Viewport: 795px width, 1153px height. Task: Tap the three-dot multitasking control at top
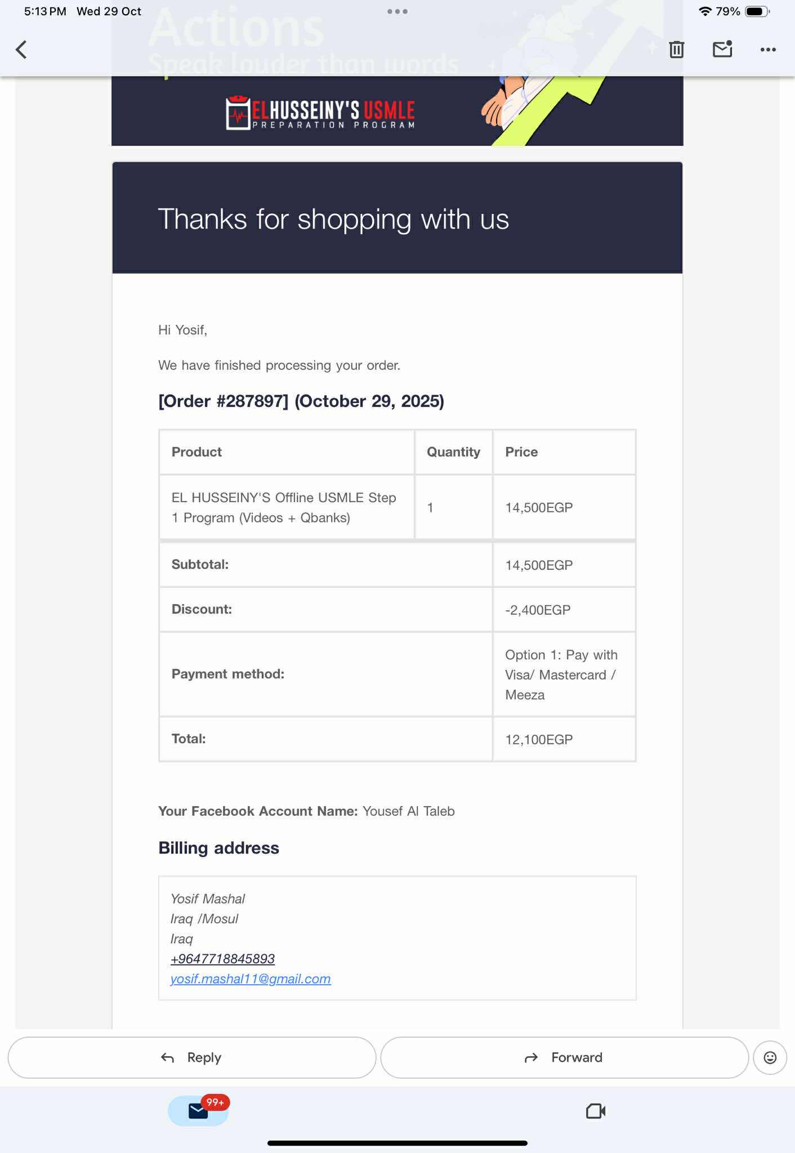pos(397,11)
